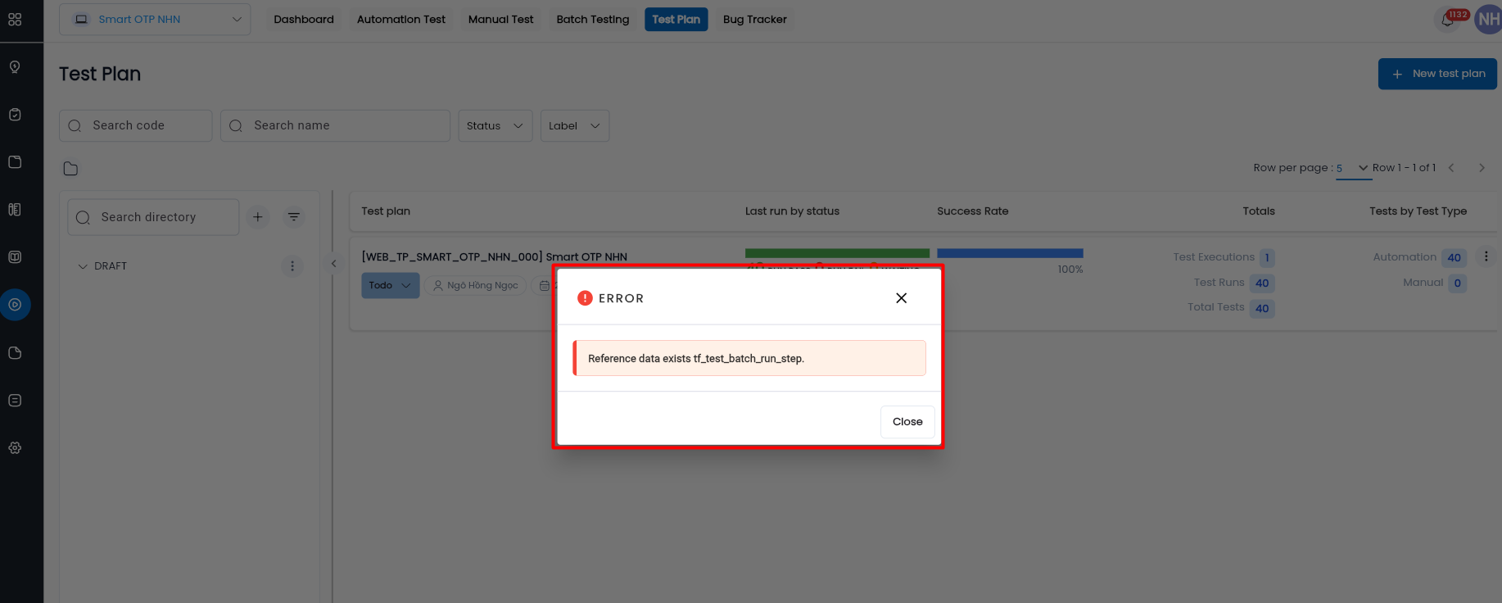Open the Label filter dropdown

point(574,125)
